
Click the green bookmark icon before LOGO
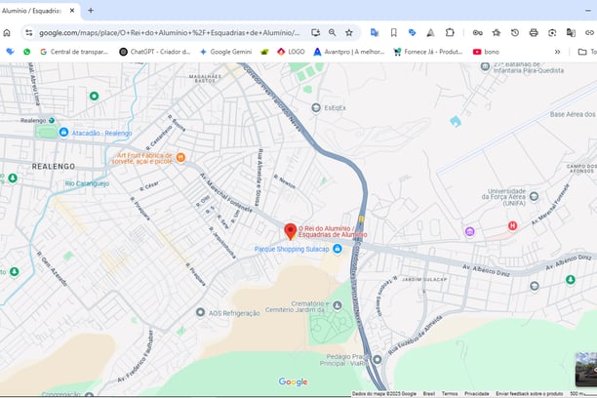point(264,52)
